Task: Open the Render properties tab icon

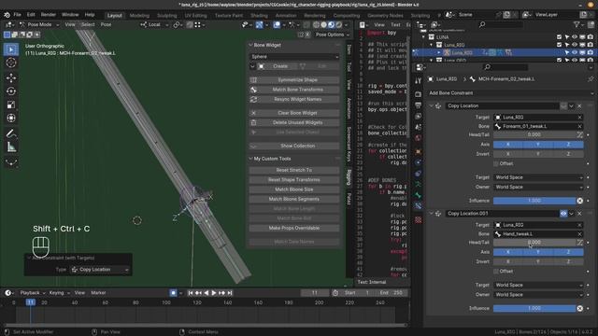Action: click(x=418, y=94)
